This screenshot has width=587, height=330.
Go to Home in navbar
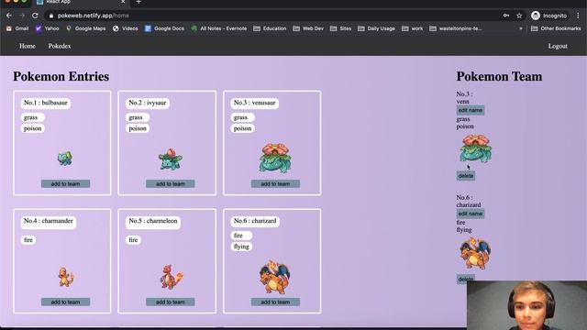click(x=28, y=46)
